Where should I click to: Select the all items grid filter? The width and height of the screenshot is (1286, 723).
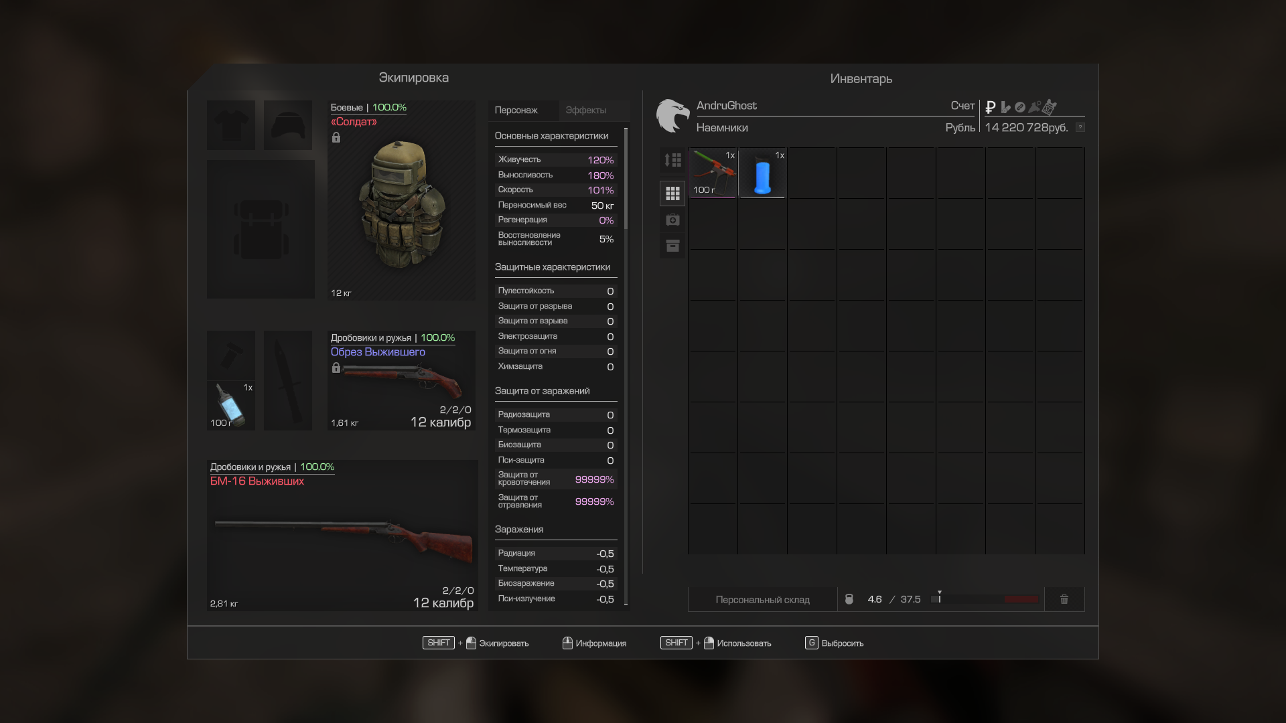[x=672, y=193]
